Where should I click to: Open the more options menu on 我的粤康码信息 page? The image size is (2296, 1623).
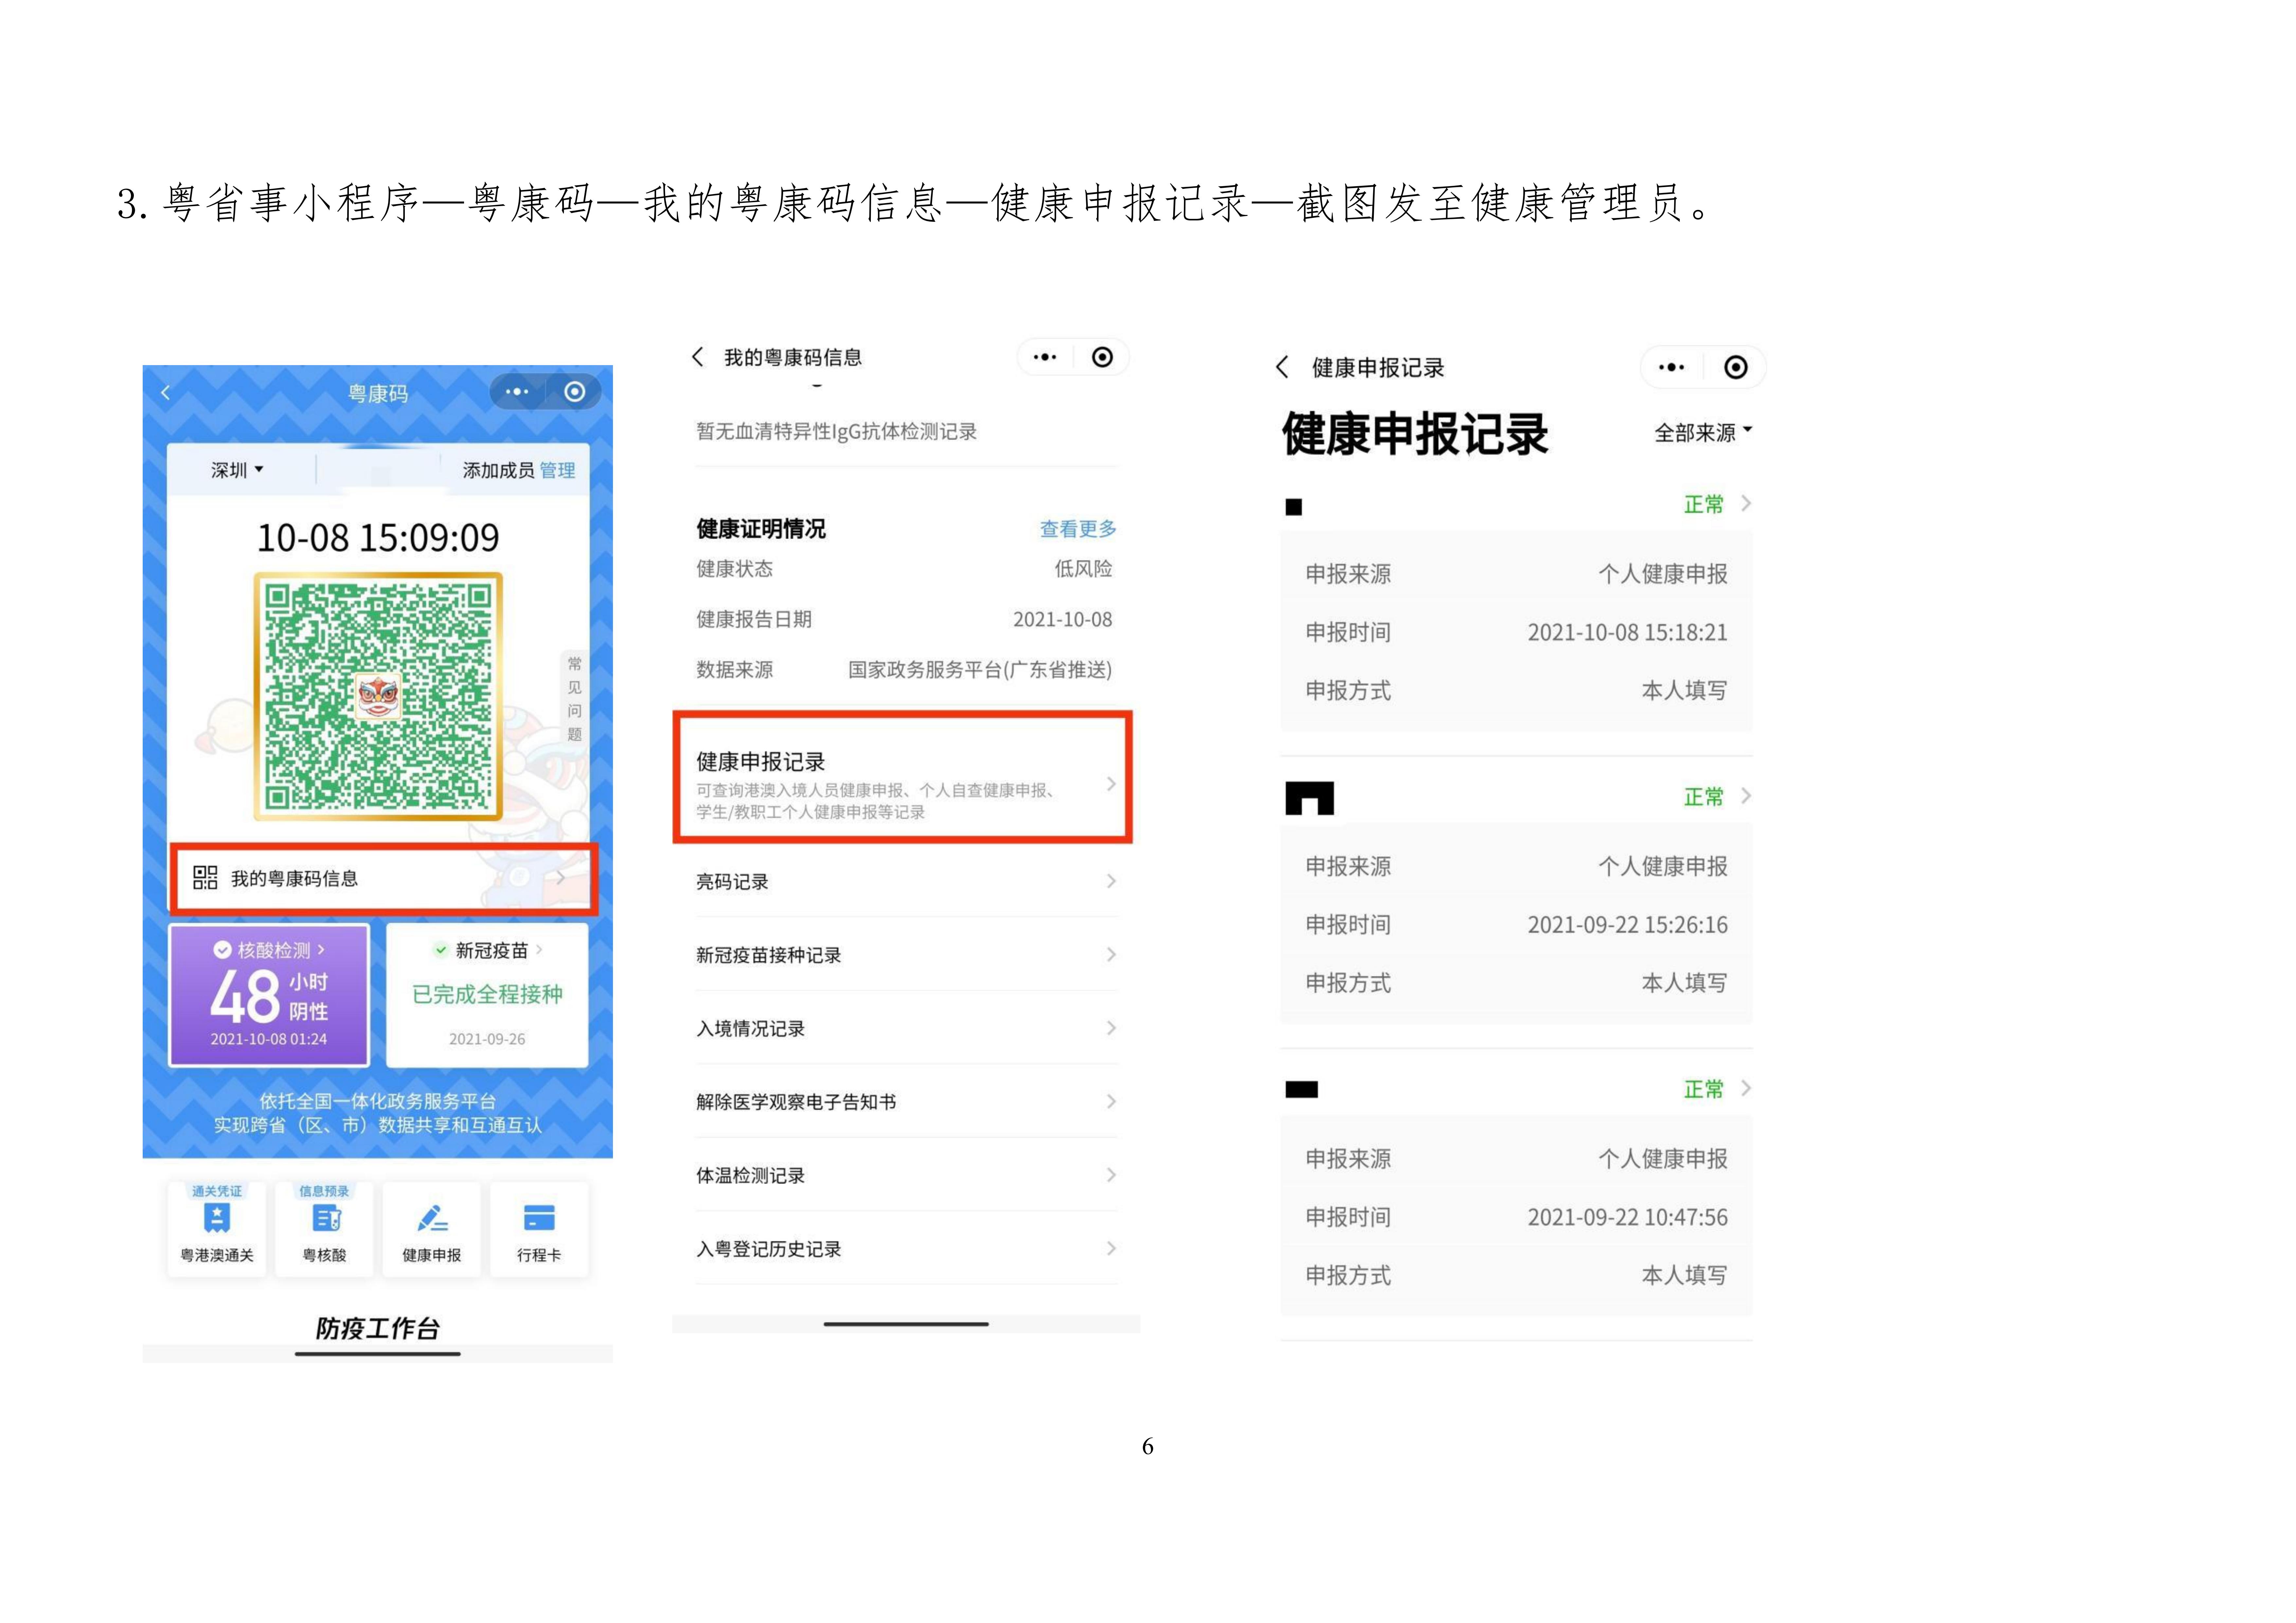[x=1044, y=356]
